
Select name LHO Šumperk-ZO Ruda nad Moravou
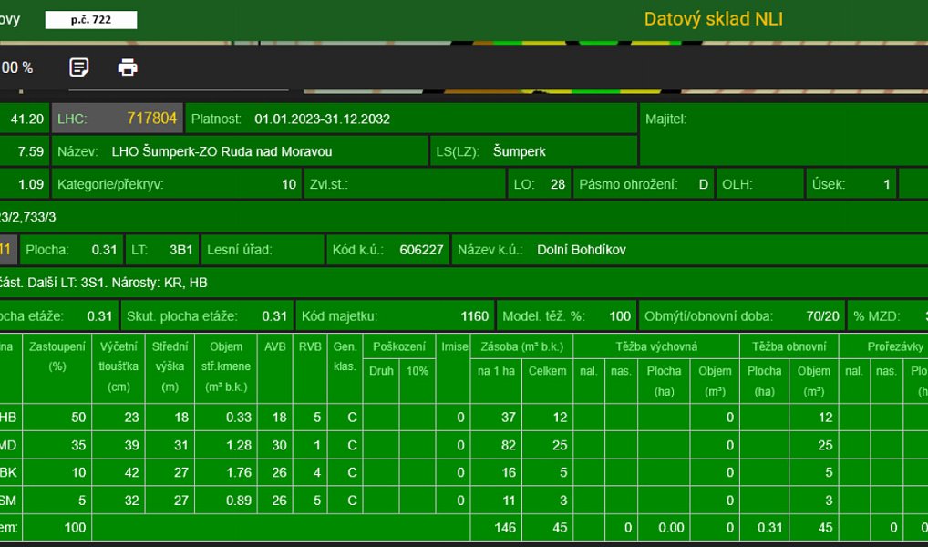pos(222,151)
